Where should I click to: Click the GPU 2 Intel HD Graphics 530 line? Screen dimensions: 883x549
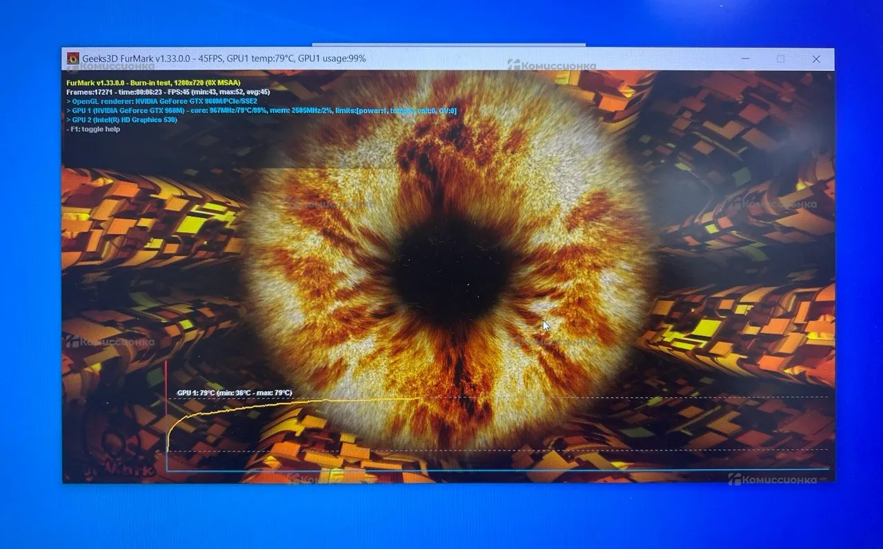pos(121,120)
